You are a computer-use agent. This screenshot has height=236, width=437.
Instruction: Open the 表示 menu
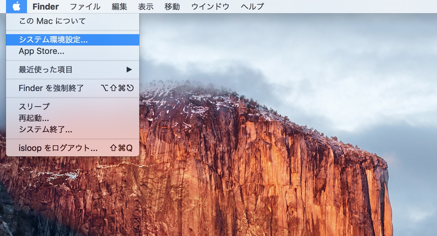[146, 6]
